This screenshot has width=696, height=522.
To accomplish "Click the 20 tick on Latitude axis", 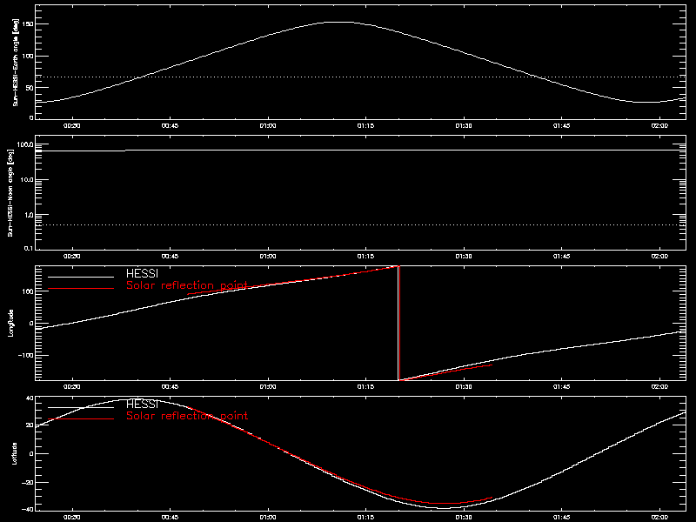I will pyautogui.click(x=30, y=425).
